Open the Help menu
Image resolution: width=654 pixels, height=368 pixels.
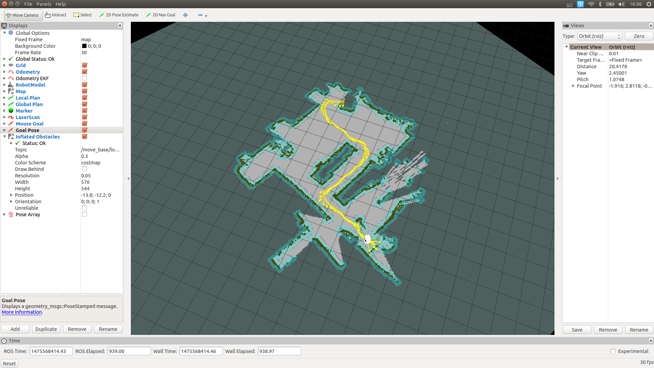61,4
